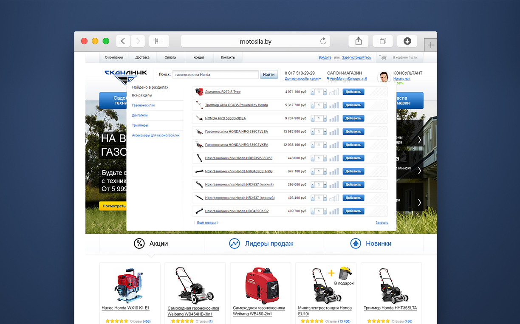Show all tabs overview icon
The image size is (520, 324).
pyautogui.click(x=383, y=41)
